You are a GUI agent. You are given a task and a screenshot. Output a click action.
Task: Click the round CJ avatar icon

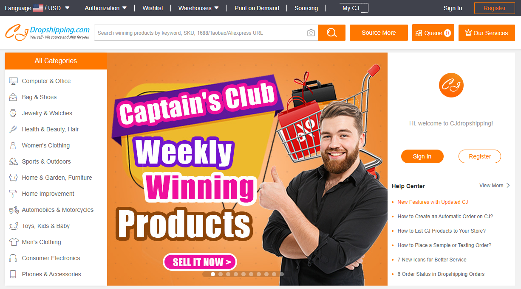(x=451, y=85)
